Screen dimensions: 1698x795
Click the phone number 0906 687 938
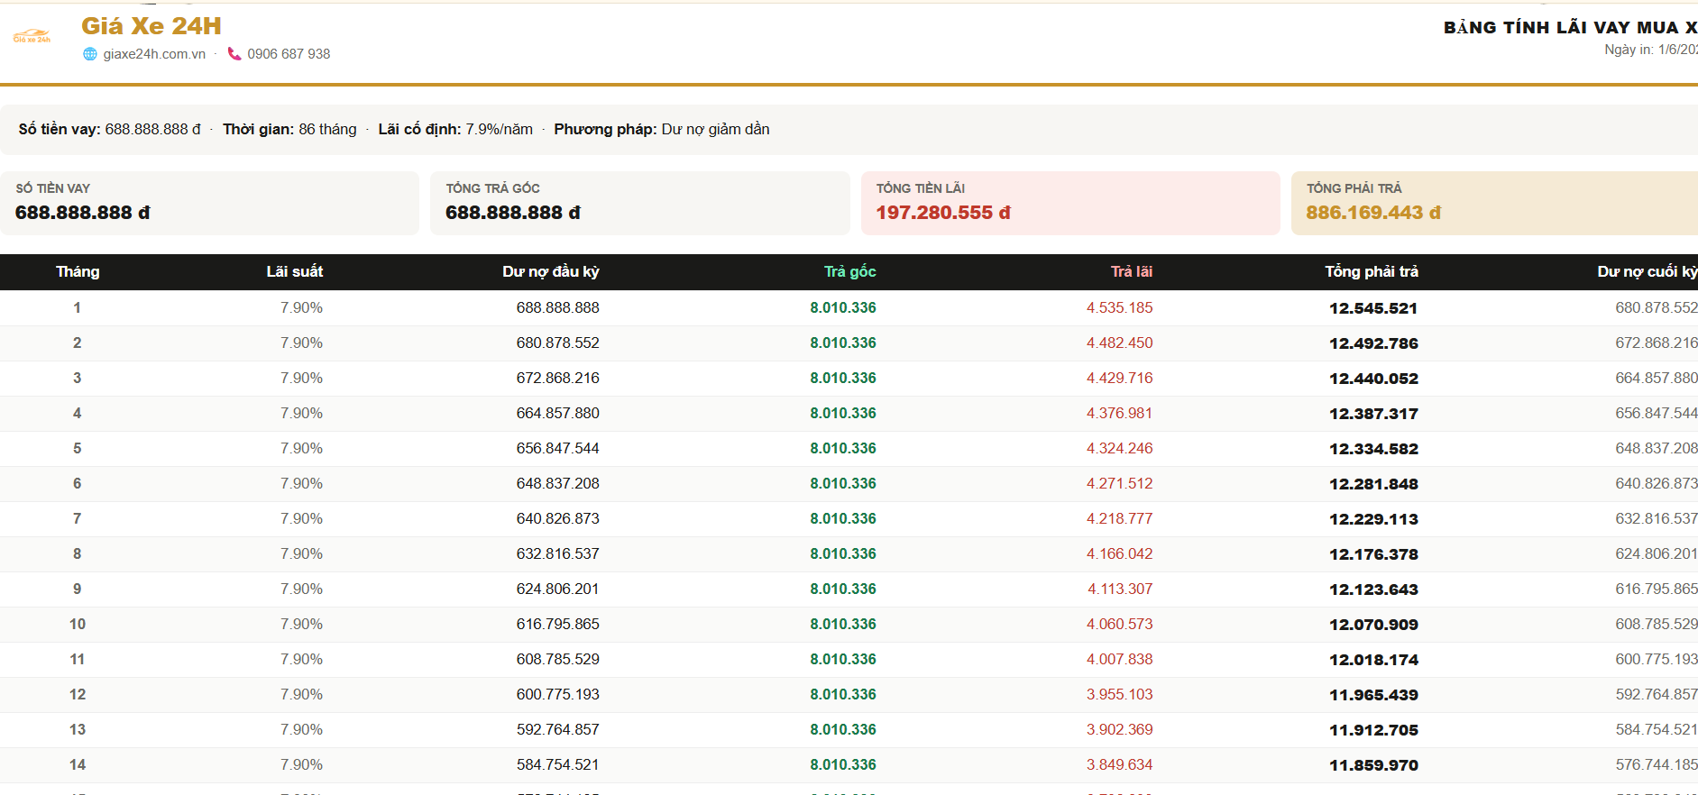(x=289, y=54)
